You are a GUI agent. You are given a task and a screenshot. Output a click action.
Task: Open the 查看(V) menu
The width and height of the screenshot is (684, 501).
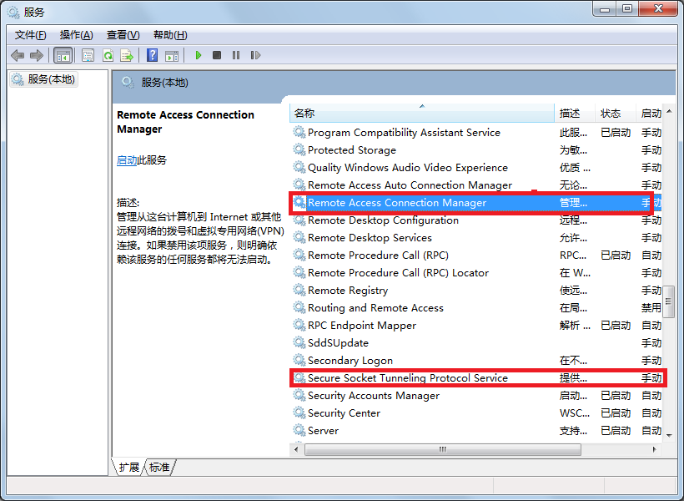[123, 35]
